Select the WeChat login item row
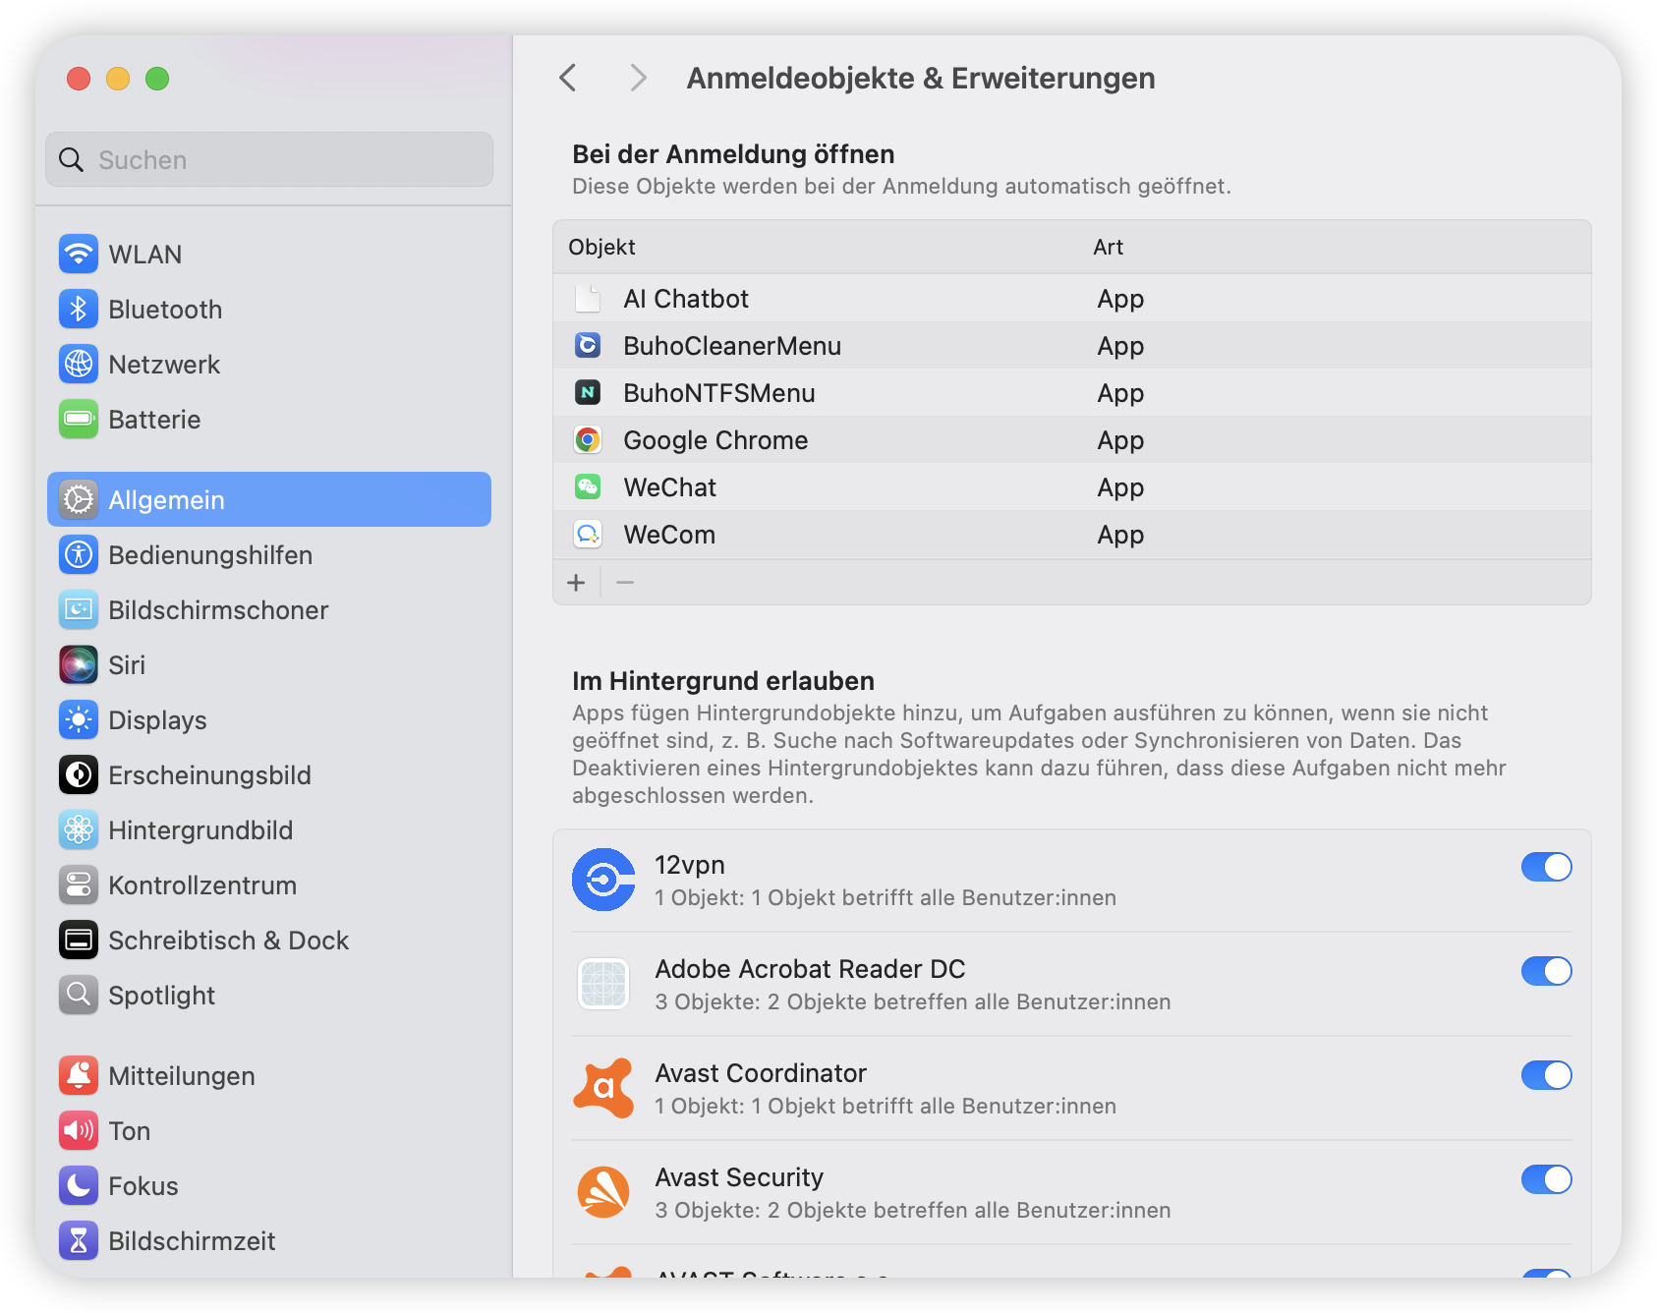 tap(1072, 486)
